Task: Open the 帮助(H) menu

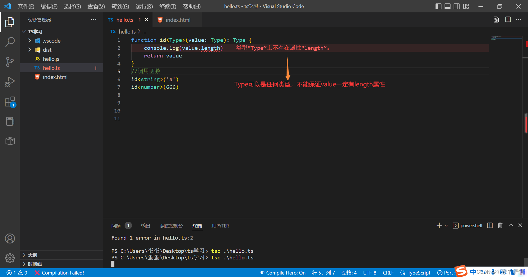Action: (192, 6)
